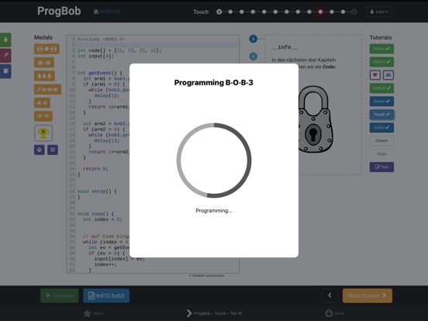Open the Bugs tutorial
The height and width of the screenshot is (321, 428).
pyautogui.click(x=381, y=154)
